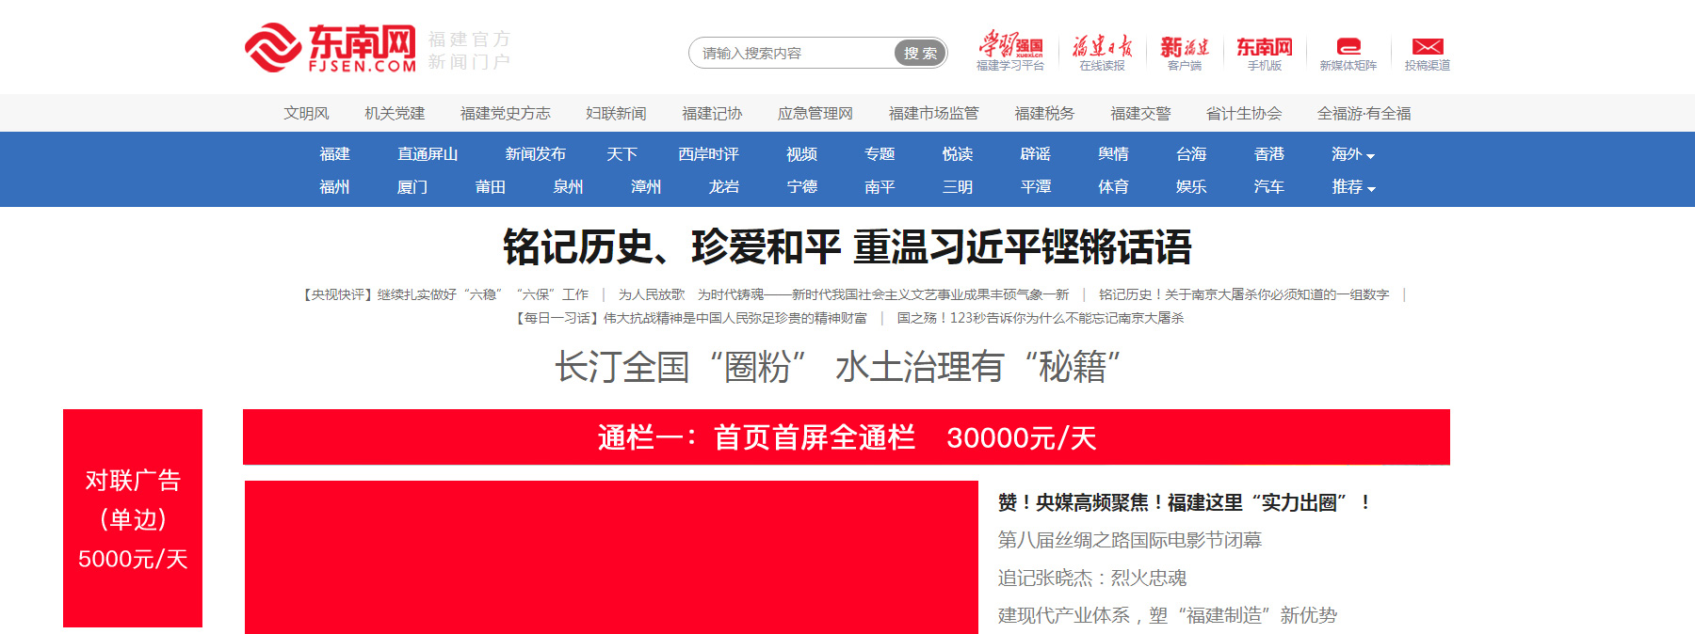
Task: Click the 对联广告 red side banner
Action: pos(133,518)
